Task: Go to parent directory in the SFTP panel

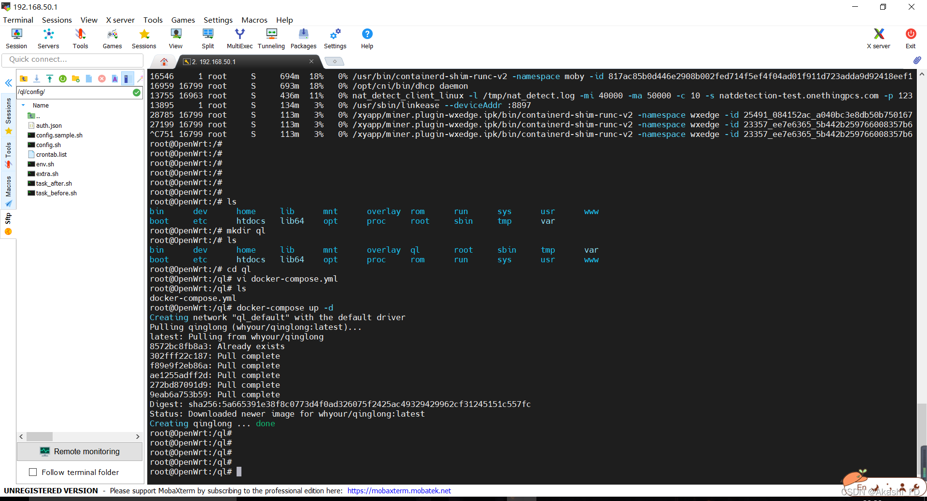Action: tap(24, 79)
